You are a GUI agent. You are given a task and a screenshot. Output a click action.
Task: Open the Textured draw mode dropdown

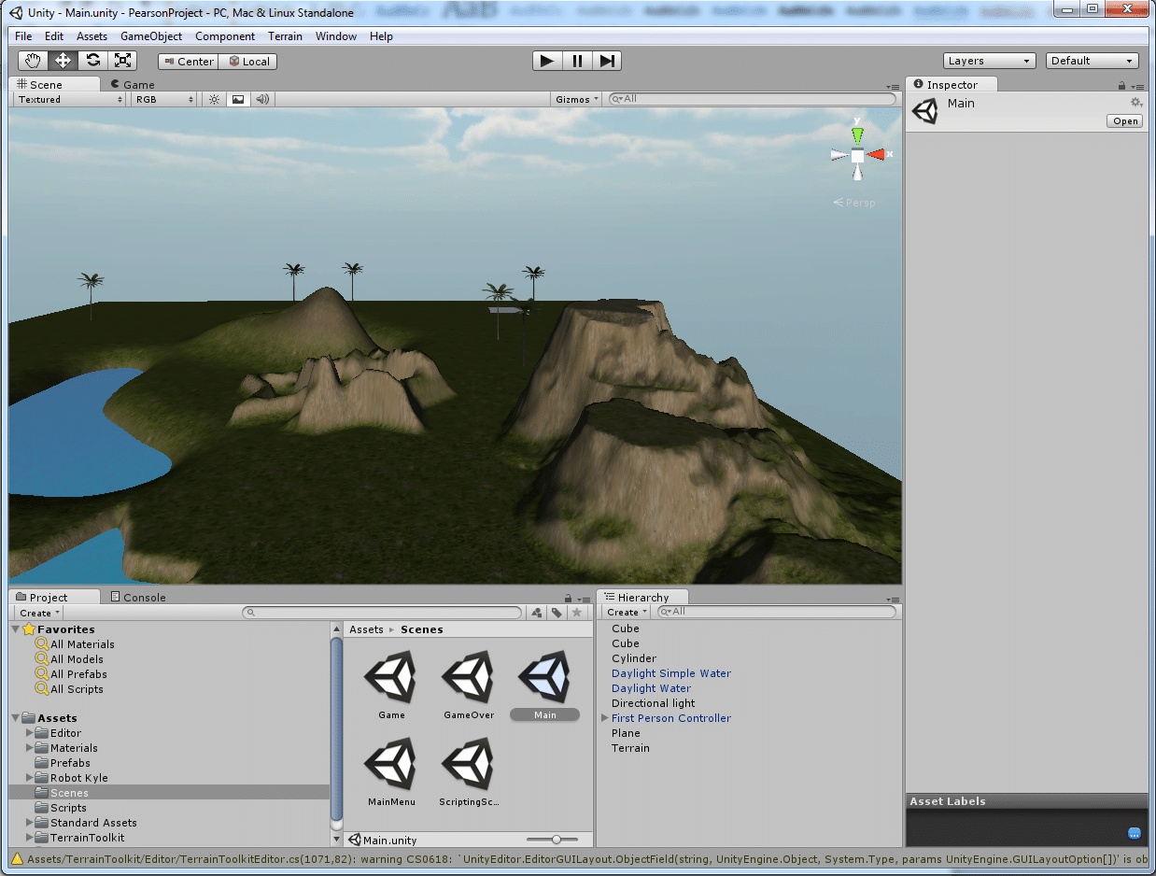pyautogui.click(x=68, y=99)
